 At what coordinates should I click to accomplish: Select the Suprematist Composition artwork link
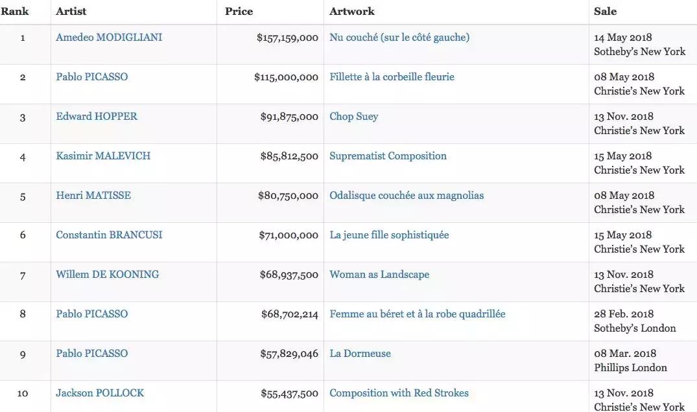click(388, 156)
